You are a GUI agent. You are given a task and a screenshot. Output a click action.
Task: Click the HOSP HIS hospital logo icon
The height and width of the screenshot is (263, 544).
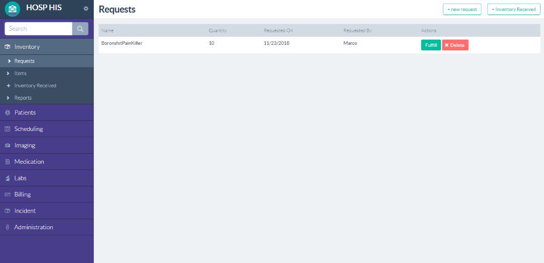(x=12, y=9)
